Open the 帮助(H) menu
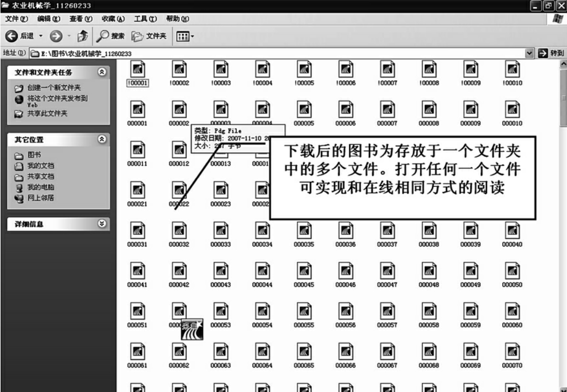The width and height of the screenshot is (567, 392). tap(177, 19)
